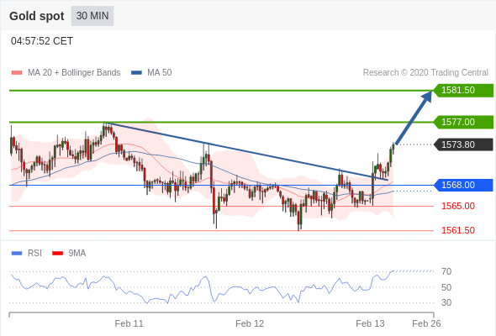Select the 1577.00 green price tag
Viewport: 496px width, 336px height.
pyautogui.click(x=463, y=122)
